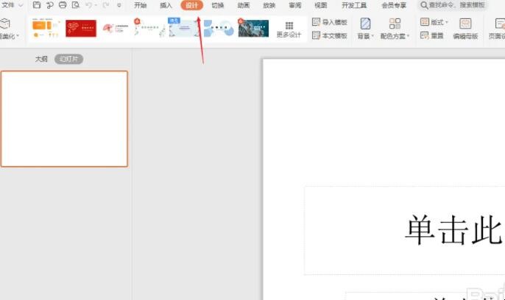Click the 重置 reset button
Screen dimensions: 505x300
pyautogui.click(x=432, y=35)
